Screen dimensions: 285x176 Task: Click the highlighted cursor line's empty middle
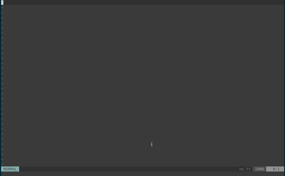tap(143, 2)
